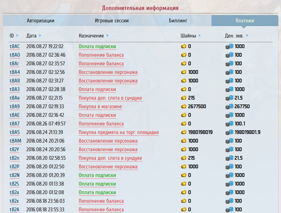Click the blue coin stack icon in row t82a
This screenshot has height=213, width=281.
[x=229, y=192]
